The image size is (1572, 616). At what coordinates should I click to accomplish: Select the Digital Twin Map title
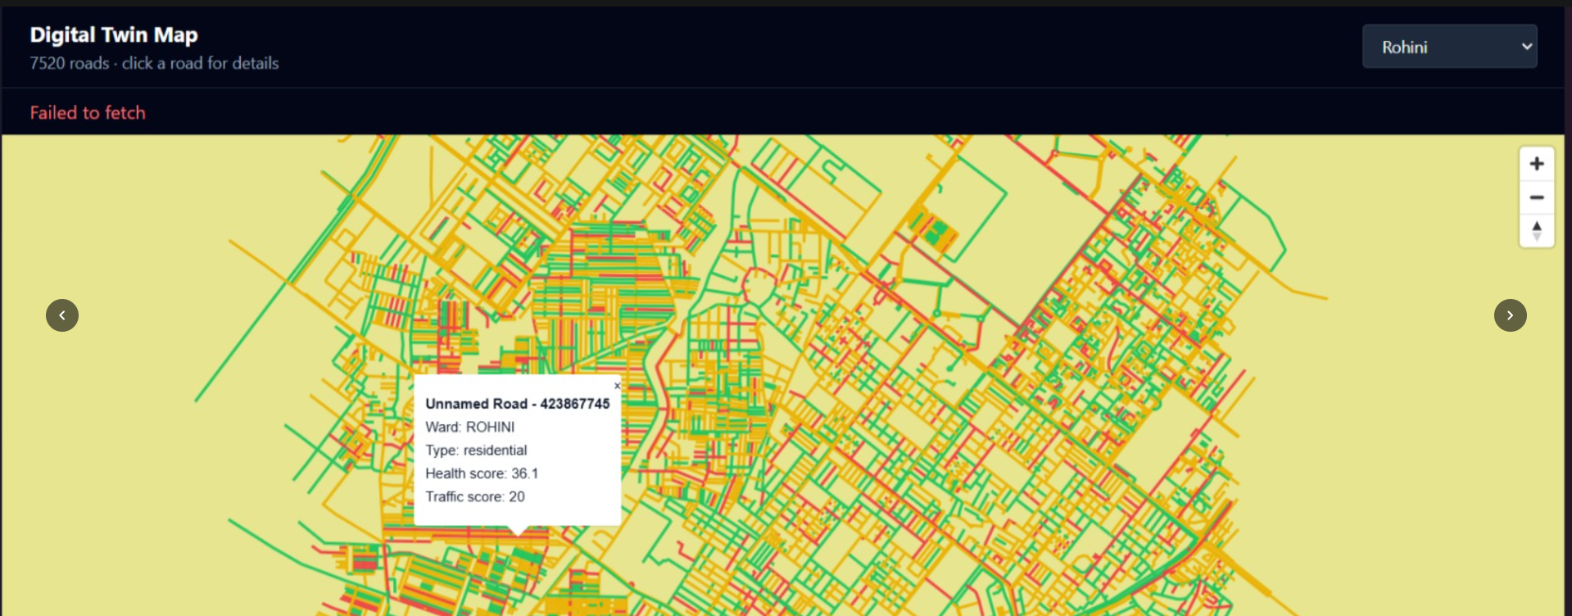114,35
